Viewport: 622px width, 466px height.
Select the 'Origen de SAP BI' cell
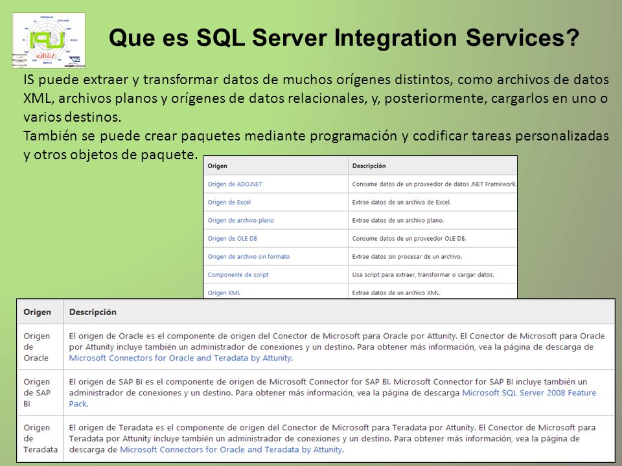(x=40, y=393)
